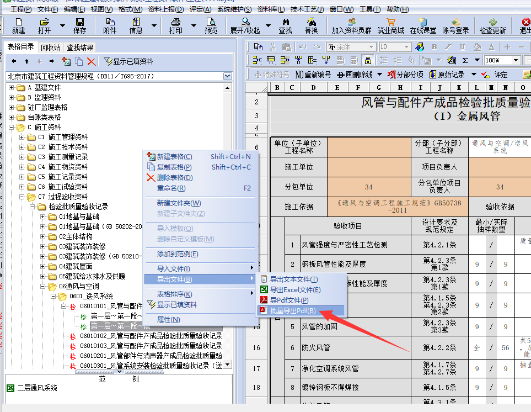Screen dimensions: 531x412
Task: Open the 100% zoom dropdown
Action: point(516,60)
